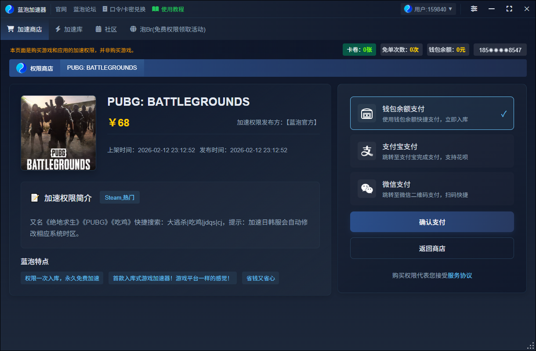Minimize the 蓝泡加速器 window
536x351 pixels.
coord(492,9)
